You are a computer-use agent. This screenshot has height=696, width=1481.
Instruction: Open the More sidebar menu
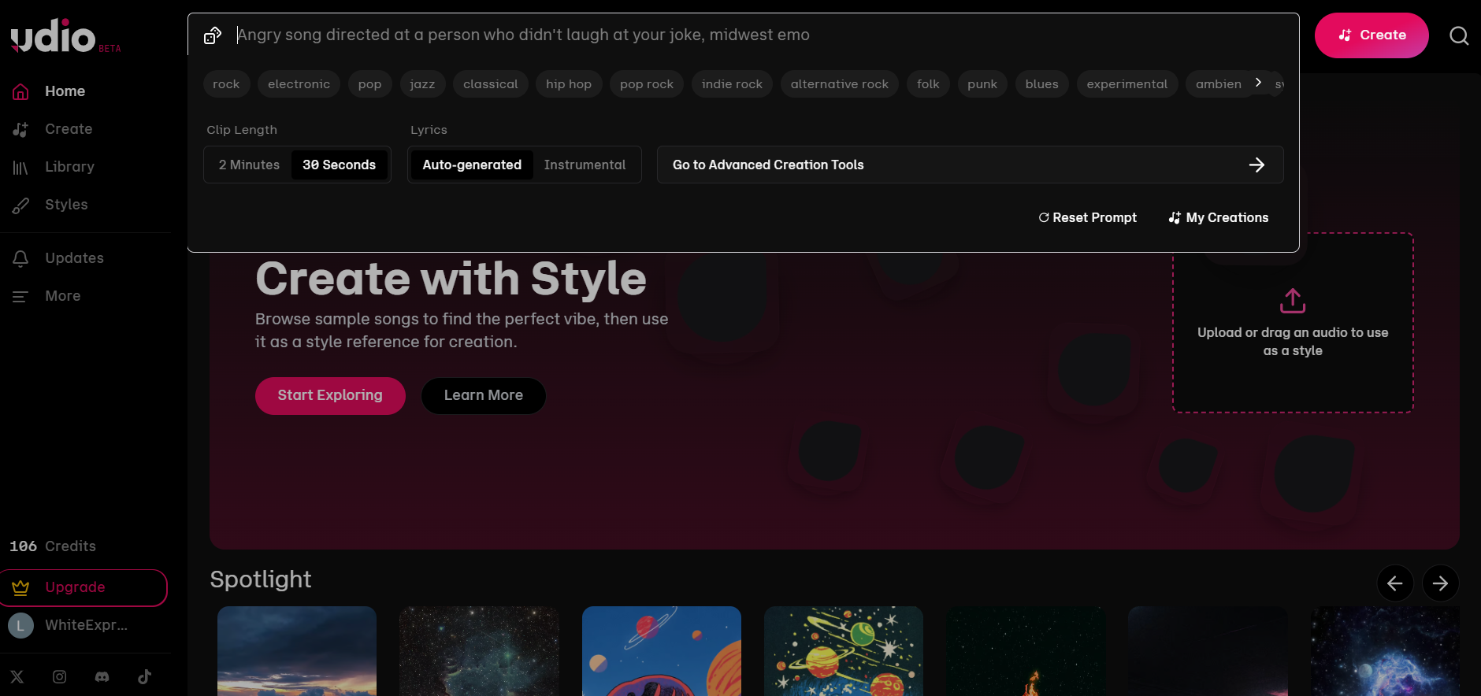coord(63,296)
